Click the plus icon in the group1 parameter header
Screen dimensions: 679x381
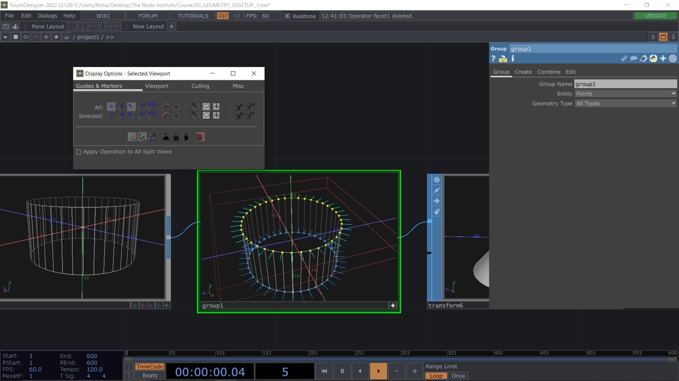tap(663, 58)
